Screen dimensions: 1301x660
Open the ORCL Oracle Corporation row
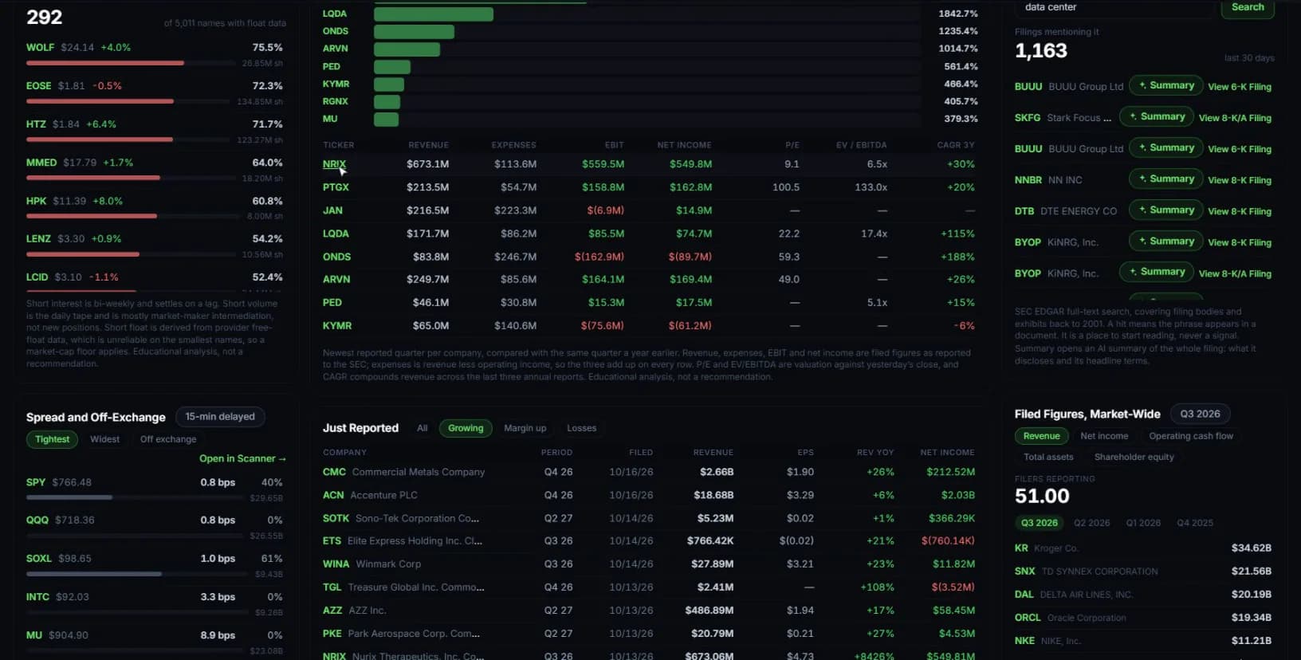[1143, 618]
